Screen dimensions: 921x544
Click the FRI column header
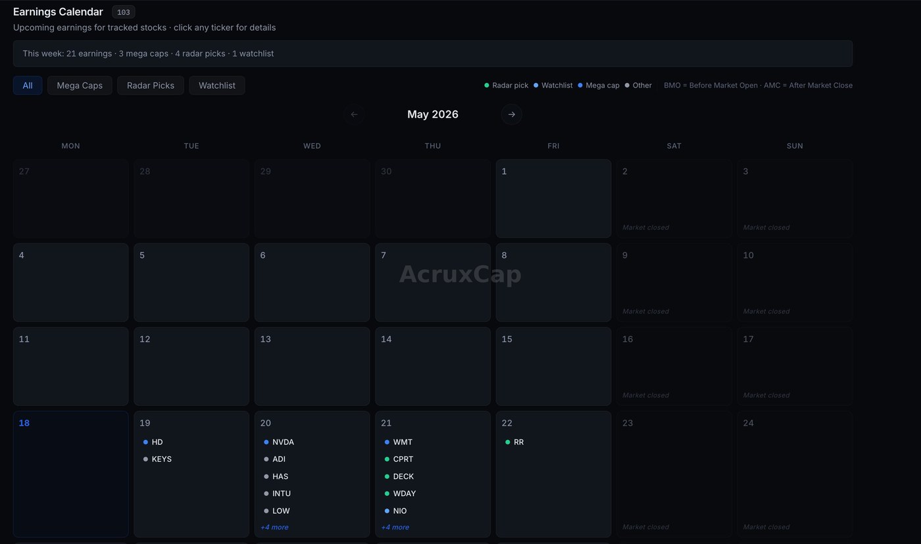[x=553, y=146]
